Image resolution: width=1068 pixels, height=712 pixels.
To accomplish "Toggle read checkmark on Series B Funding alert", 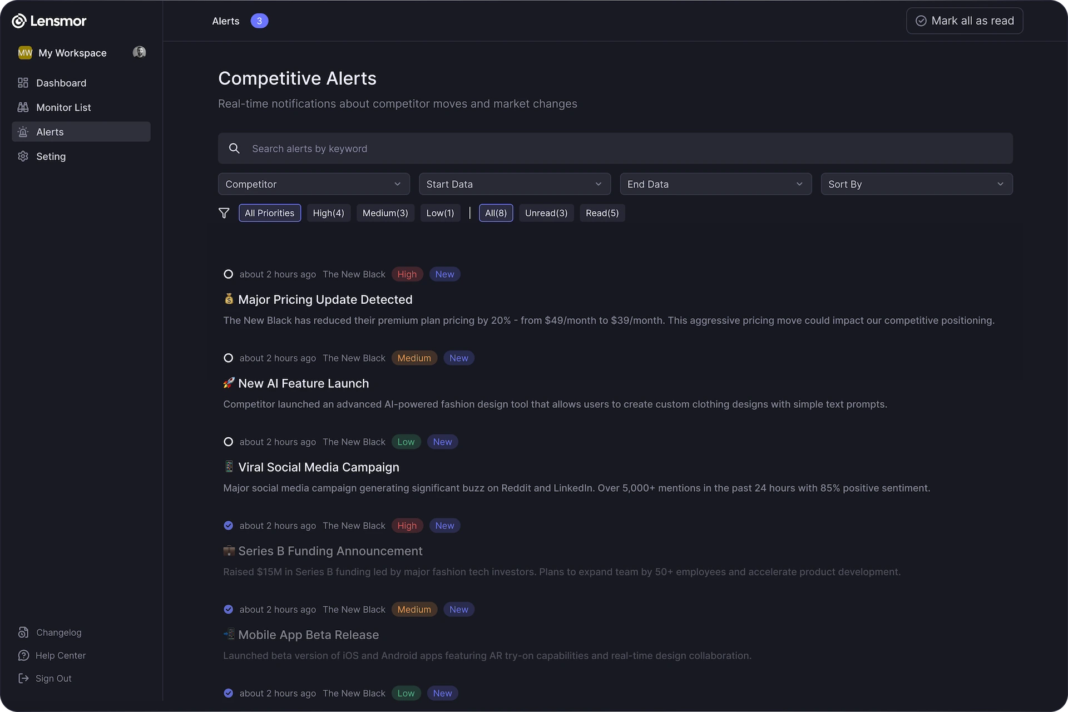I will (228, 526).
